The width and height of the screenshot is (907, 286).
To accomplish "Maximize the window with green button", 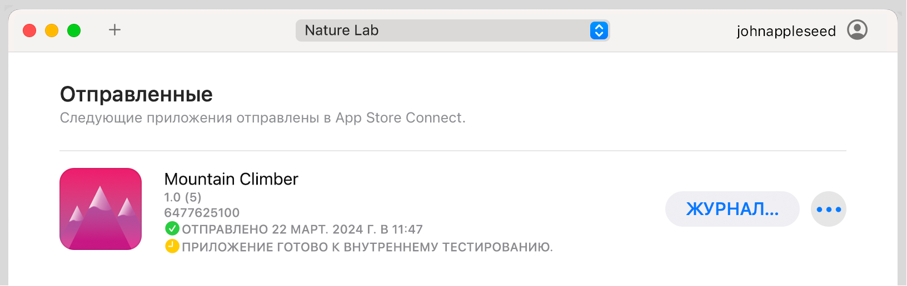I will [x=74, y=30].
